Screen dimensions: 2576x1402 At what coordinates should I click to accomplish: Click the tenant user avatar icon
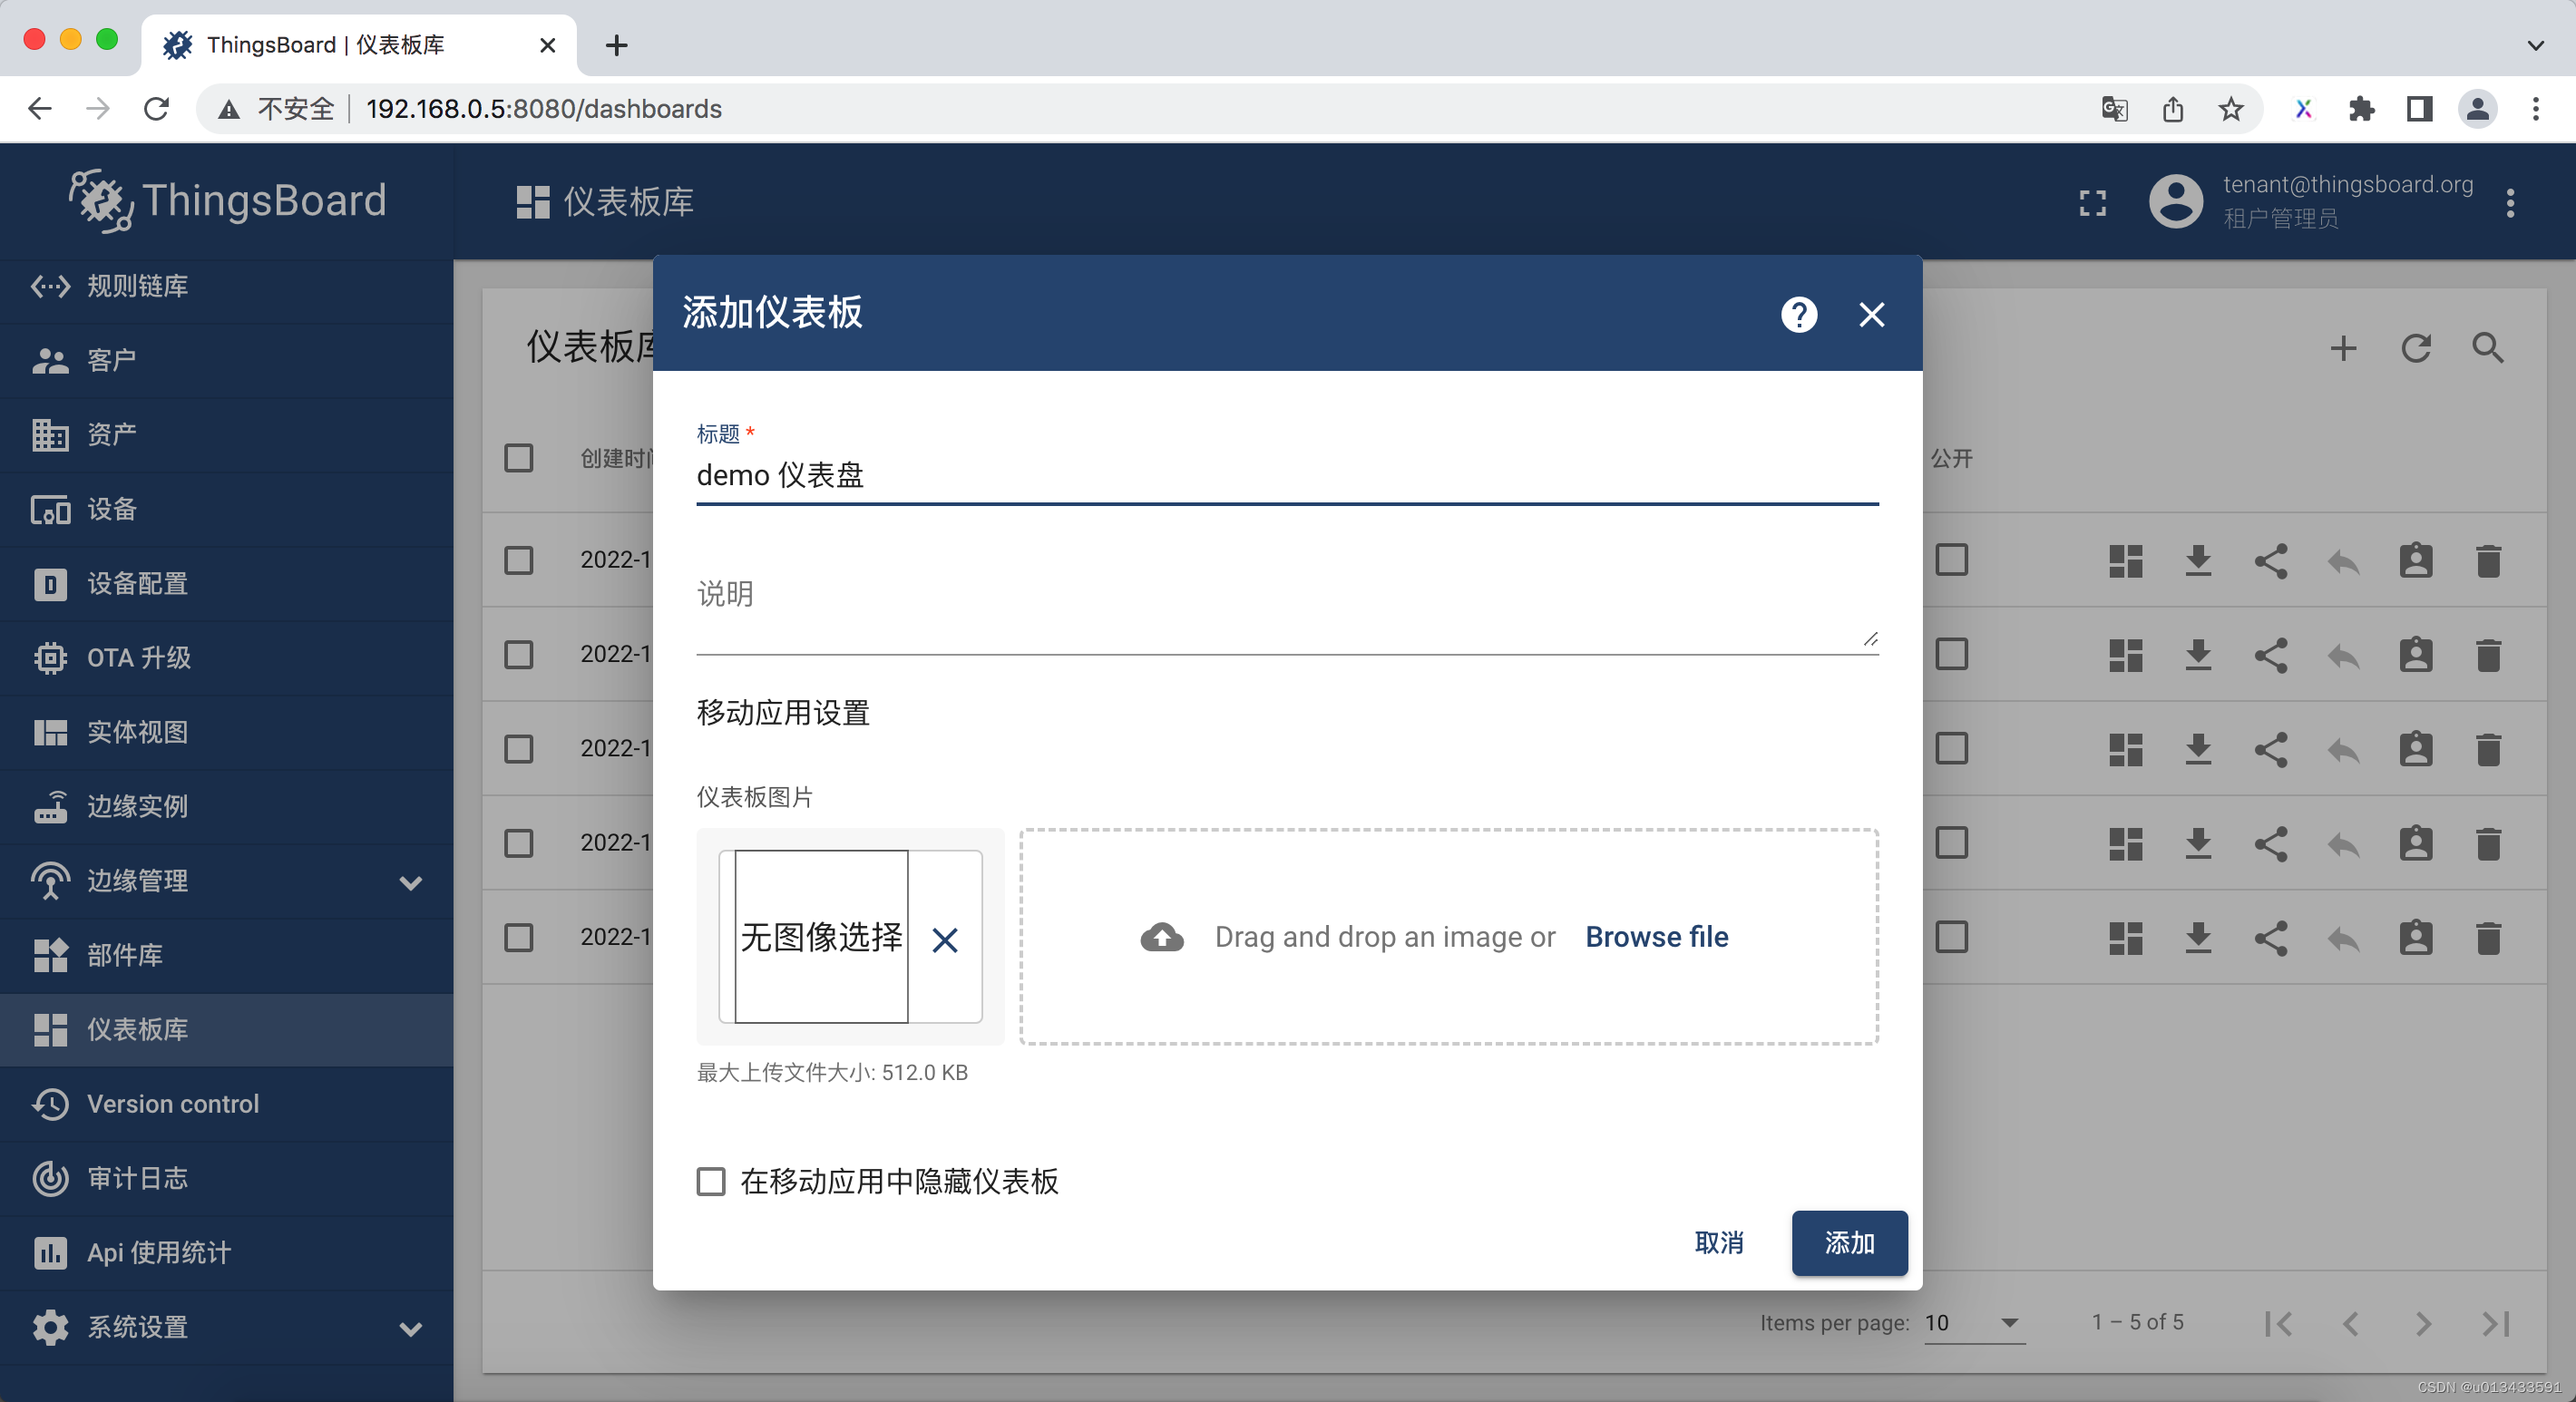(2175, 202)
